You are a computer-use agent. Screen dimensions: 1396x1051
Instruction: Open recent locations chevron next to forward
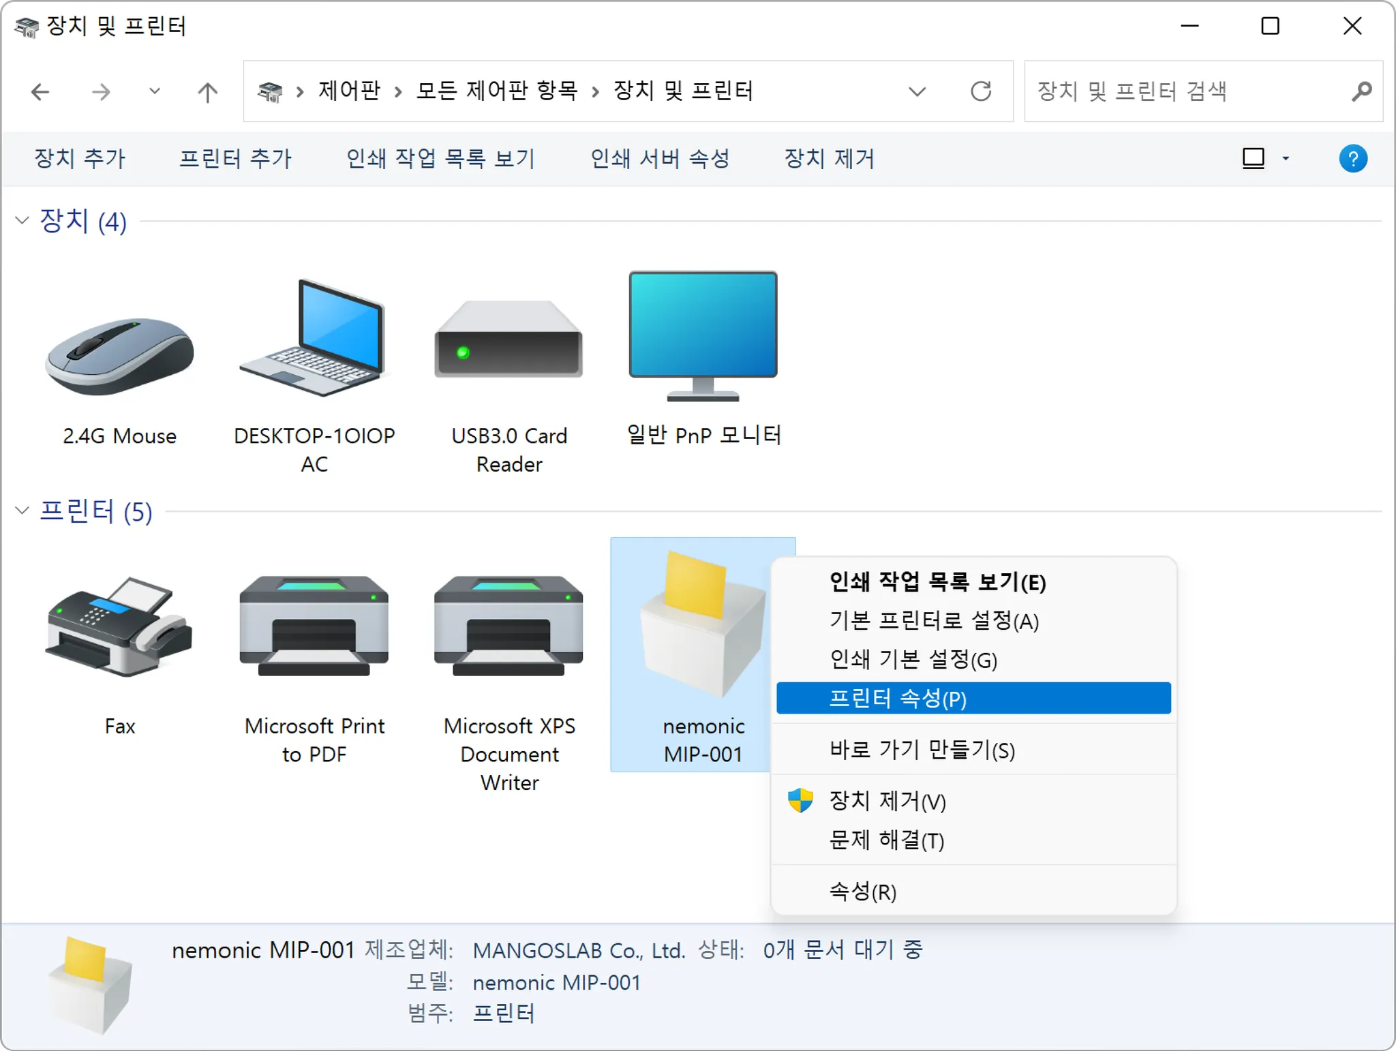[x=155, y=91]
